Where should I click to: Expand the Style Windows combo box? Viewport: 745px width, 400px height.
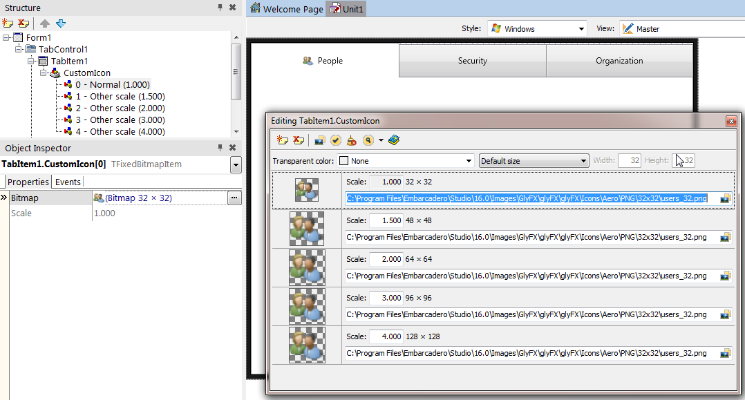[581, 29]
